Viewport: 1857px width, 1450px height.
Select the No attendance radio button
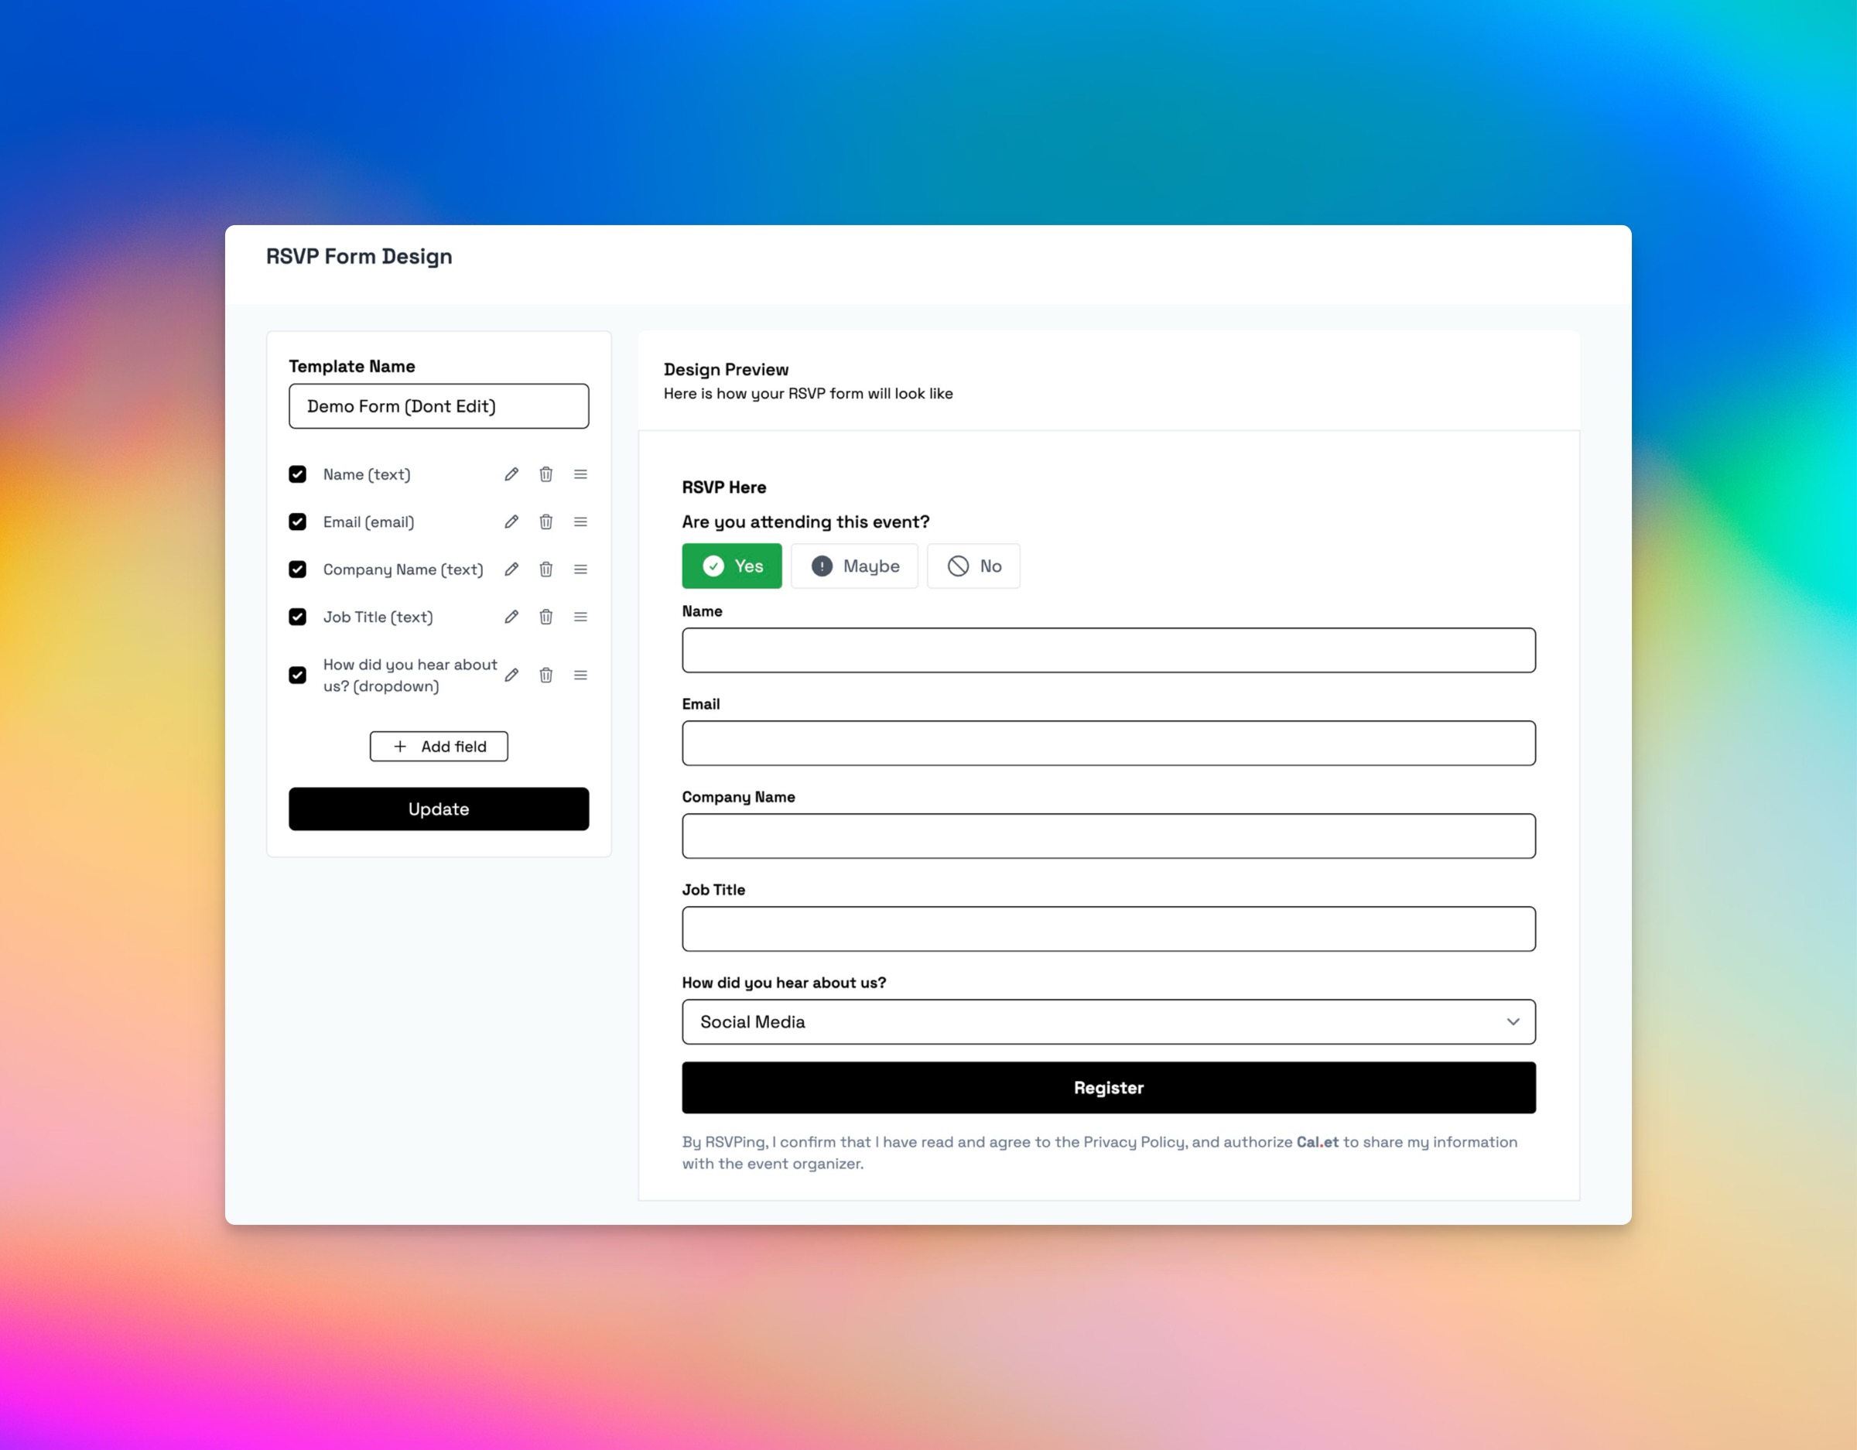[976, 566]
